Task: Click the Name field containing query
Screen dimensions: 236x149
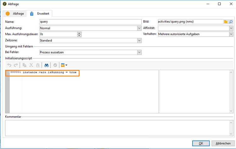Action: pyautogui.click(x=90, y=22)
